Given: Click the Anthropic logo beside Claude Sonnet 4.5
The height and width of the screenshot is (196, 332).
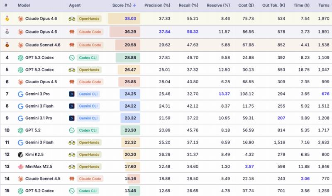Looking at the screenshot, I should 20,179.
